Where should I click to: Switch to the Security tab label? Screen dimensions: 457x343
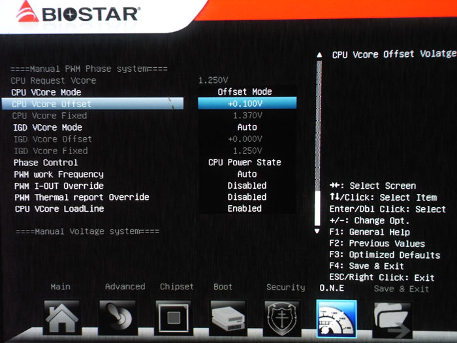coord(285,287)
